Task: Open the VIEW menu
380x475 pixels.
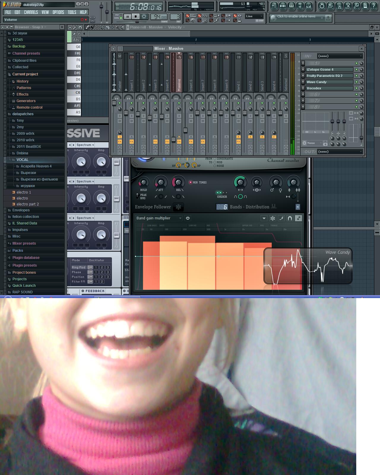Action: [x=45, y=12]
